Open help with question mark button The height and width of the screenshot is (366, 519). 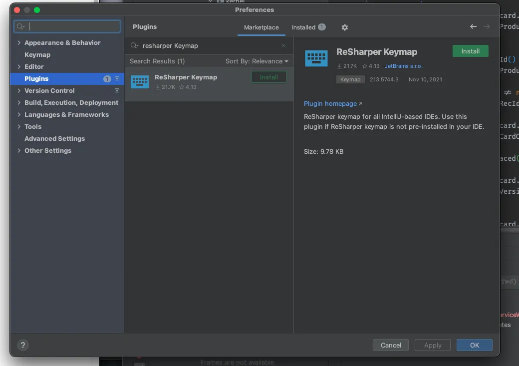[x=23, y=345]
